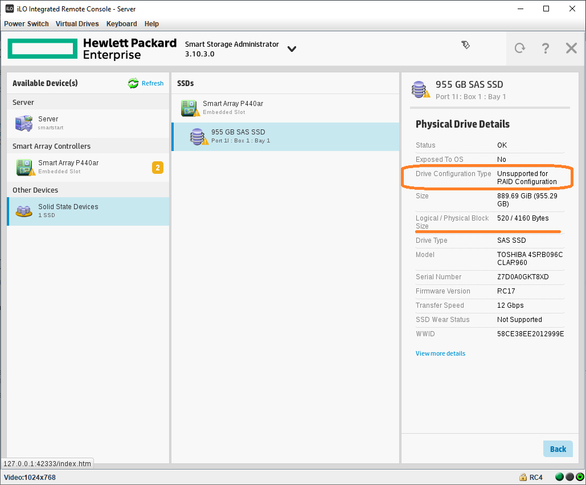
Task: Click the green power status indicator
Action: tap(580, 477)
